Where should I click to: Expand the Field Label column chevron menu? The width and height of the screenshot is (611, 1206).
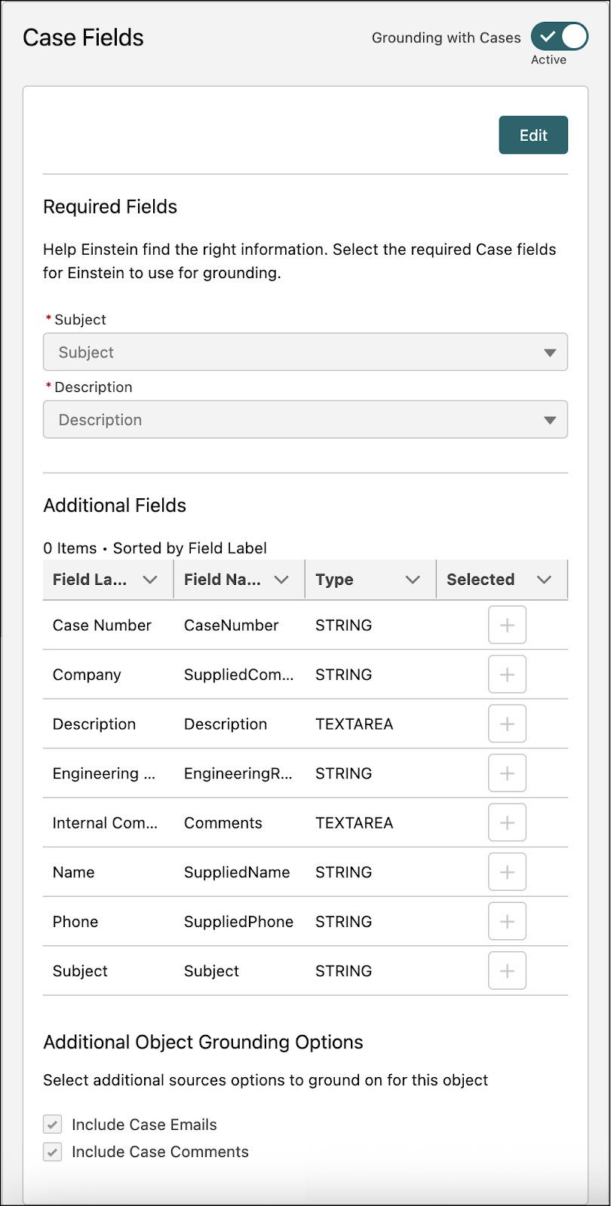[150, 580]
